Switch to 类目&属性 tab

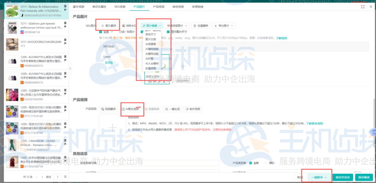[x=99, y=7]
